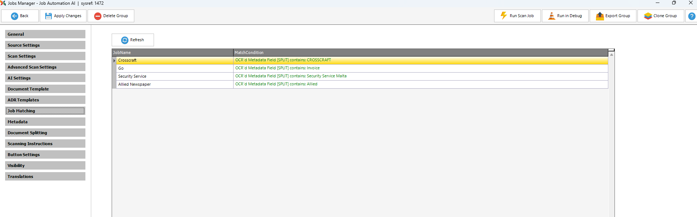The width and height of the screenshot is (697, 217).
Task: Refresh the job matching list
Action: (x=133, y=40)
